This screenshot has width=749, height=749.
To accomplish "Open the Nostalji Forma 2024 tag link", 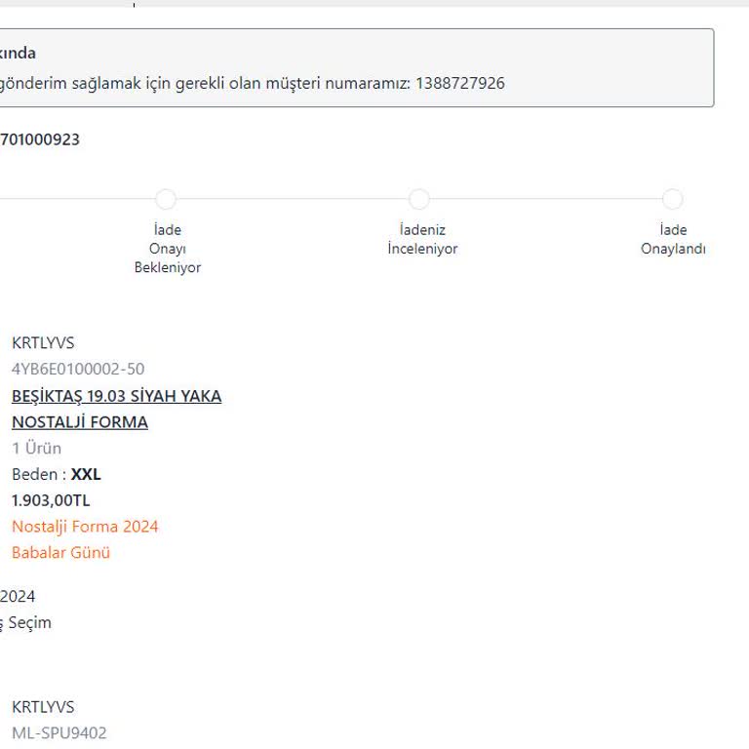I will tap(85, 527).
